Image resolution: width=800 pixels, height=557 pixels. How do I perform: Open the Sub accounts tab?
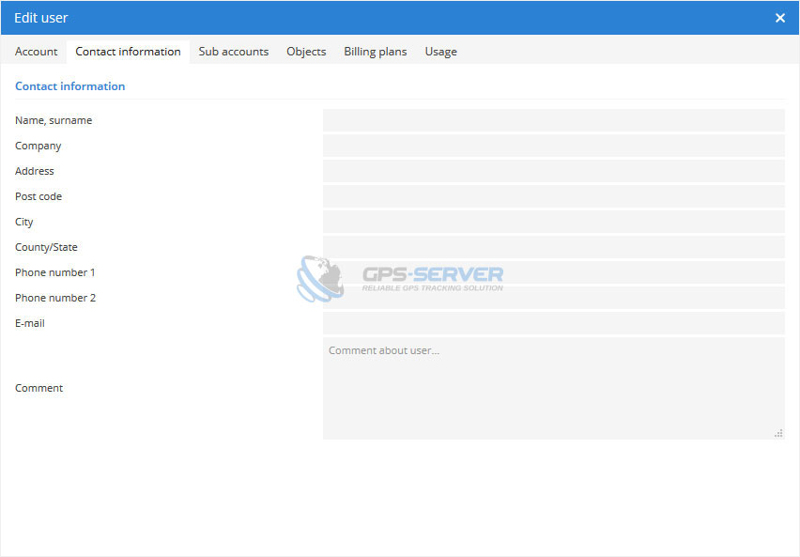click(234, 52)
